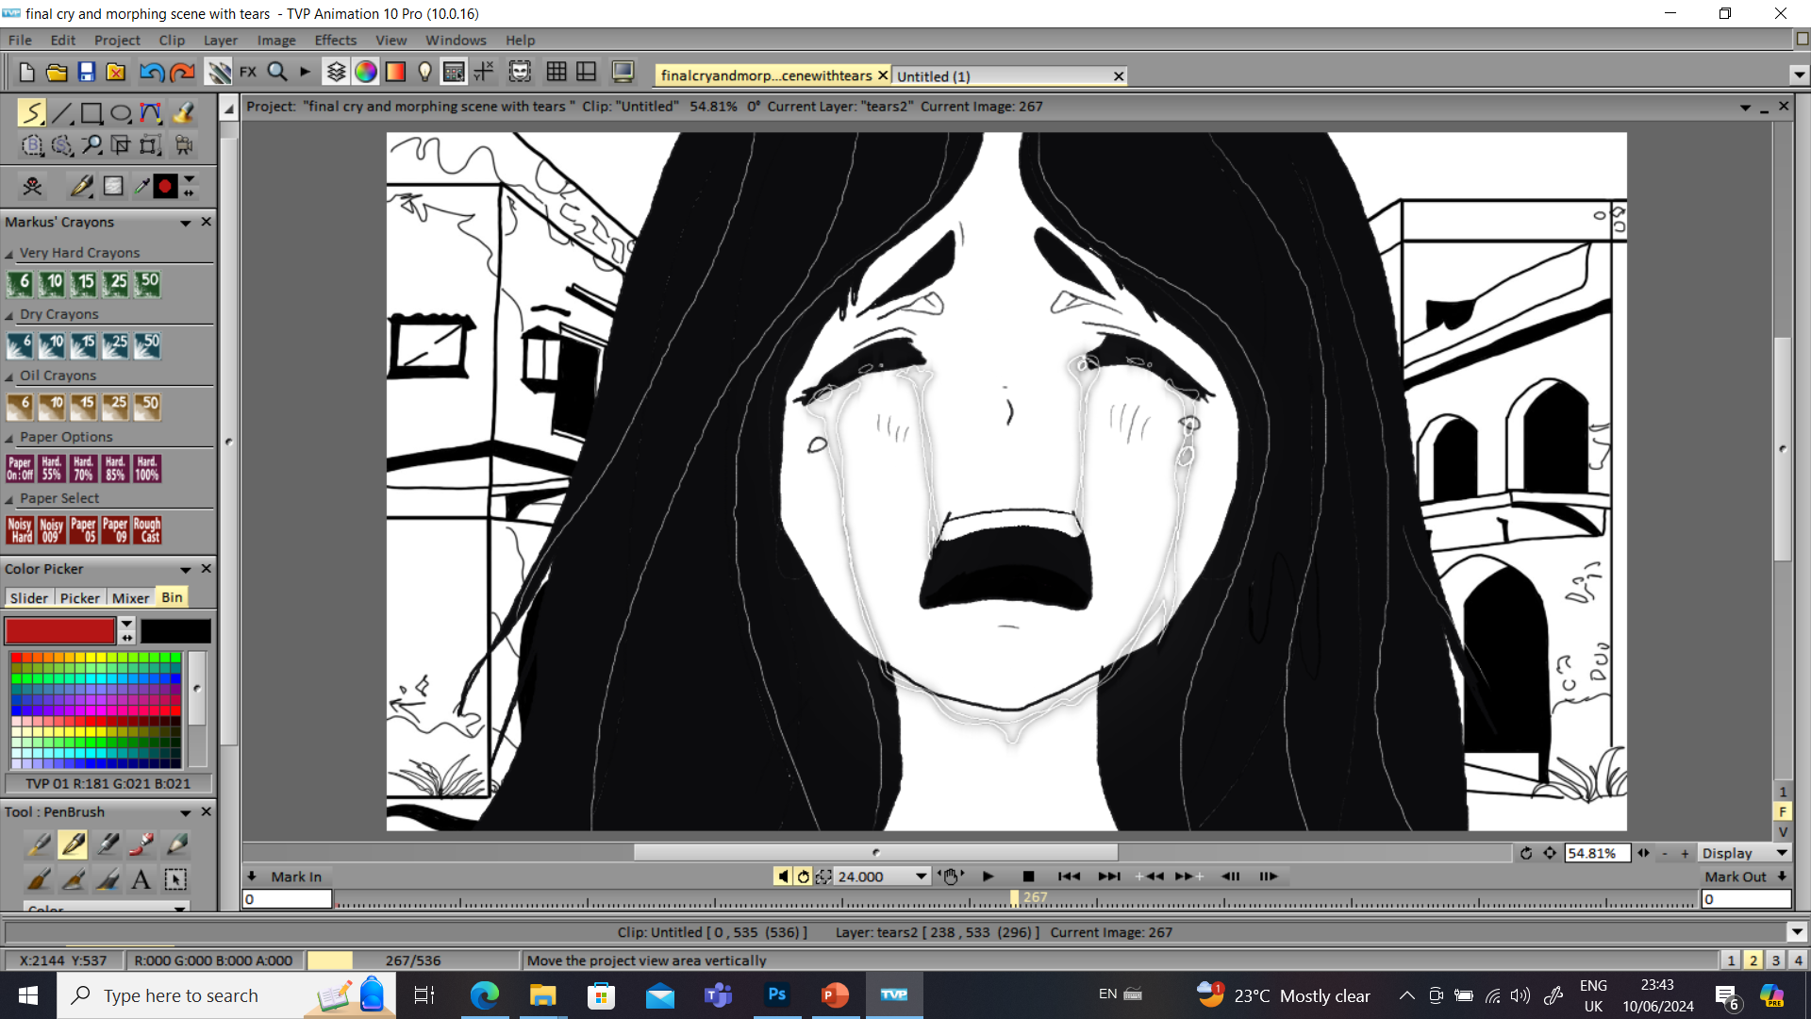
Task: Click the Mark Out button
Action: click(x=1736, y=877)
